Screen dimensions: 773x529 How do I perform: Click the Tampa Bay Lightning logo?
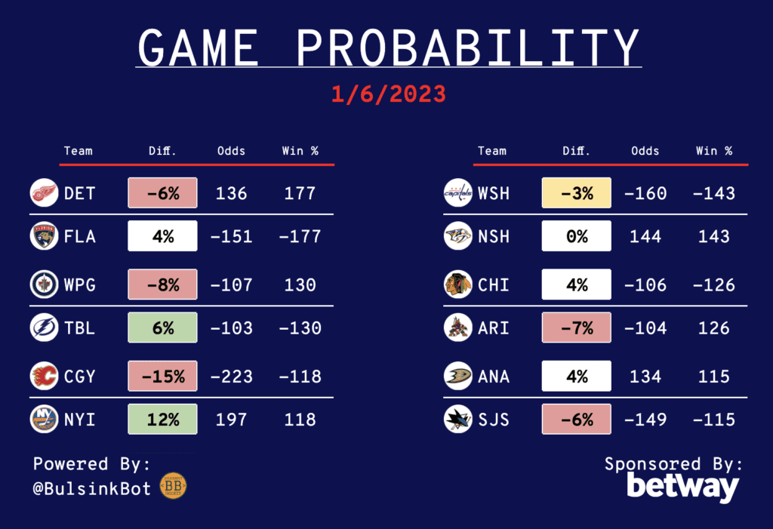pyautogui.click(x=43, y=328)
